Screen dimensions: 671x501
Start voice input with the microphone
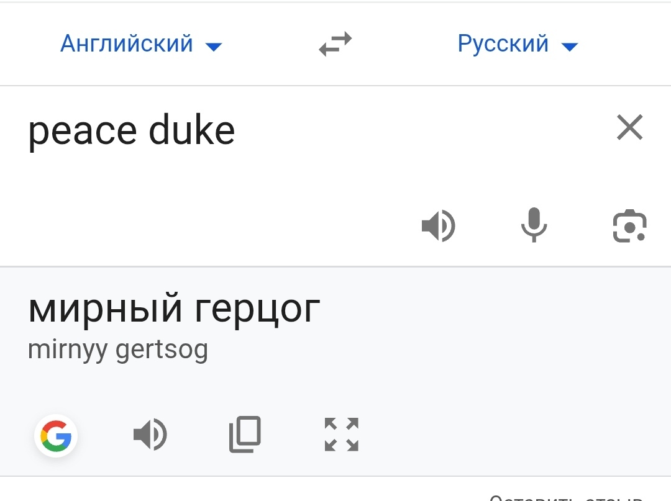(x=534, y=225)
